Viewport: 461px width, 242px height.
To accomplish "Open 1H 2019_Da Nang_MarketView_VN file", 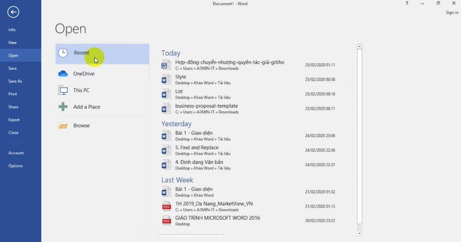I will [214, 204].
